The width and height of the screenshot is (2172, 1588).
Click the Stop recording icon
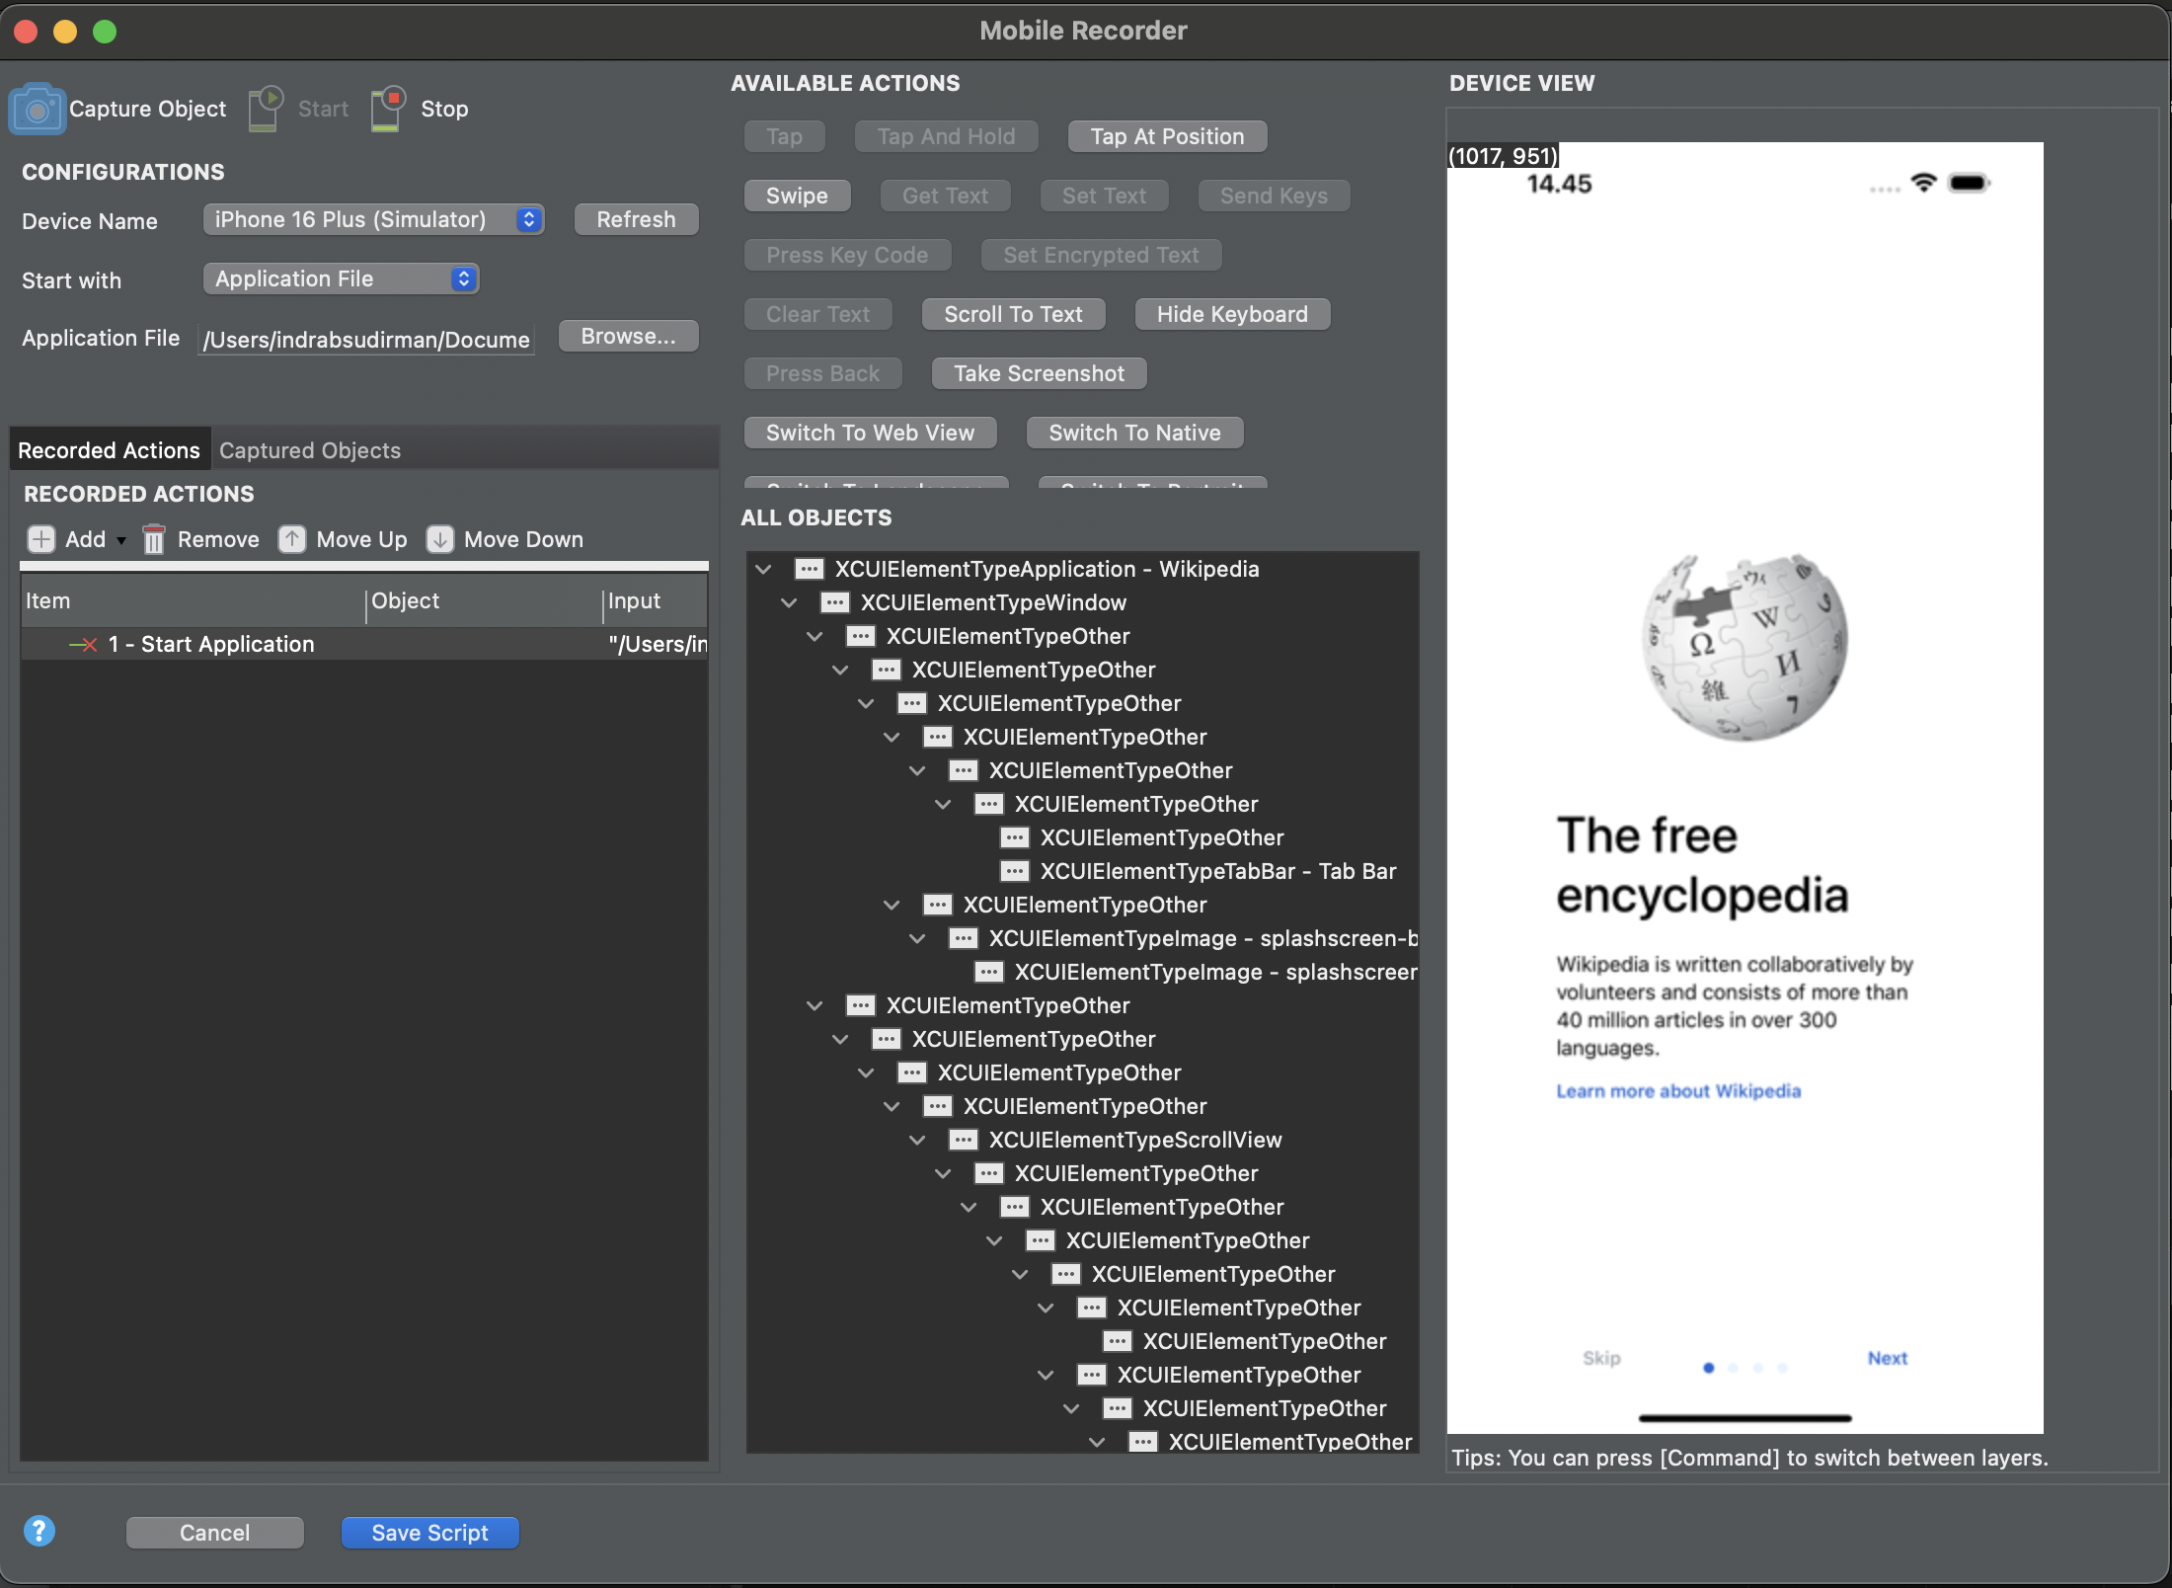[388, 108]
